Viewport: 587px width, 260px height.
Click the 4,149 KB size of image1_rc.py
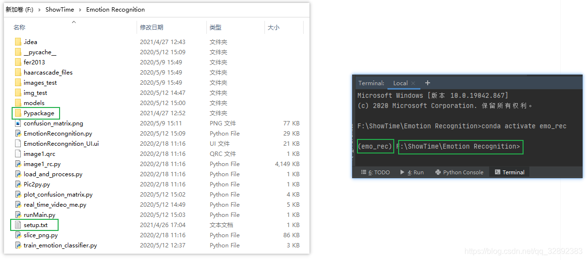(x=287, y=164)
